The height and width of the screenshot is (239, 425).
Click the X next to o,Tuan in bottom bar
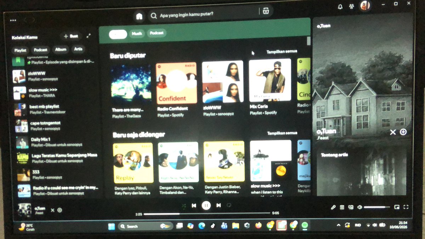tap(52, 210)
